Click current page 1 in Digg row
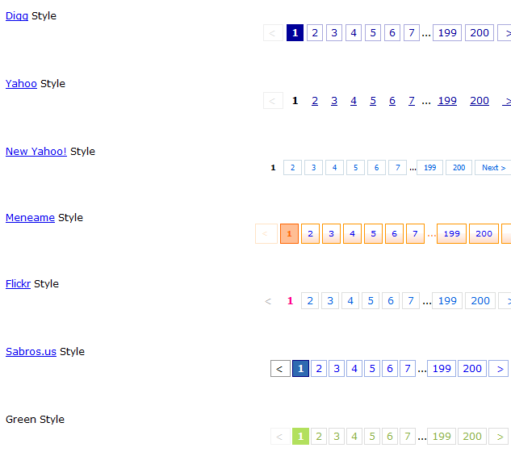511x452 pixels. 295,32
